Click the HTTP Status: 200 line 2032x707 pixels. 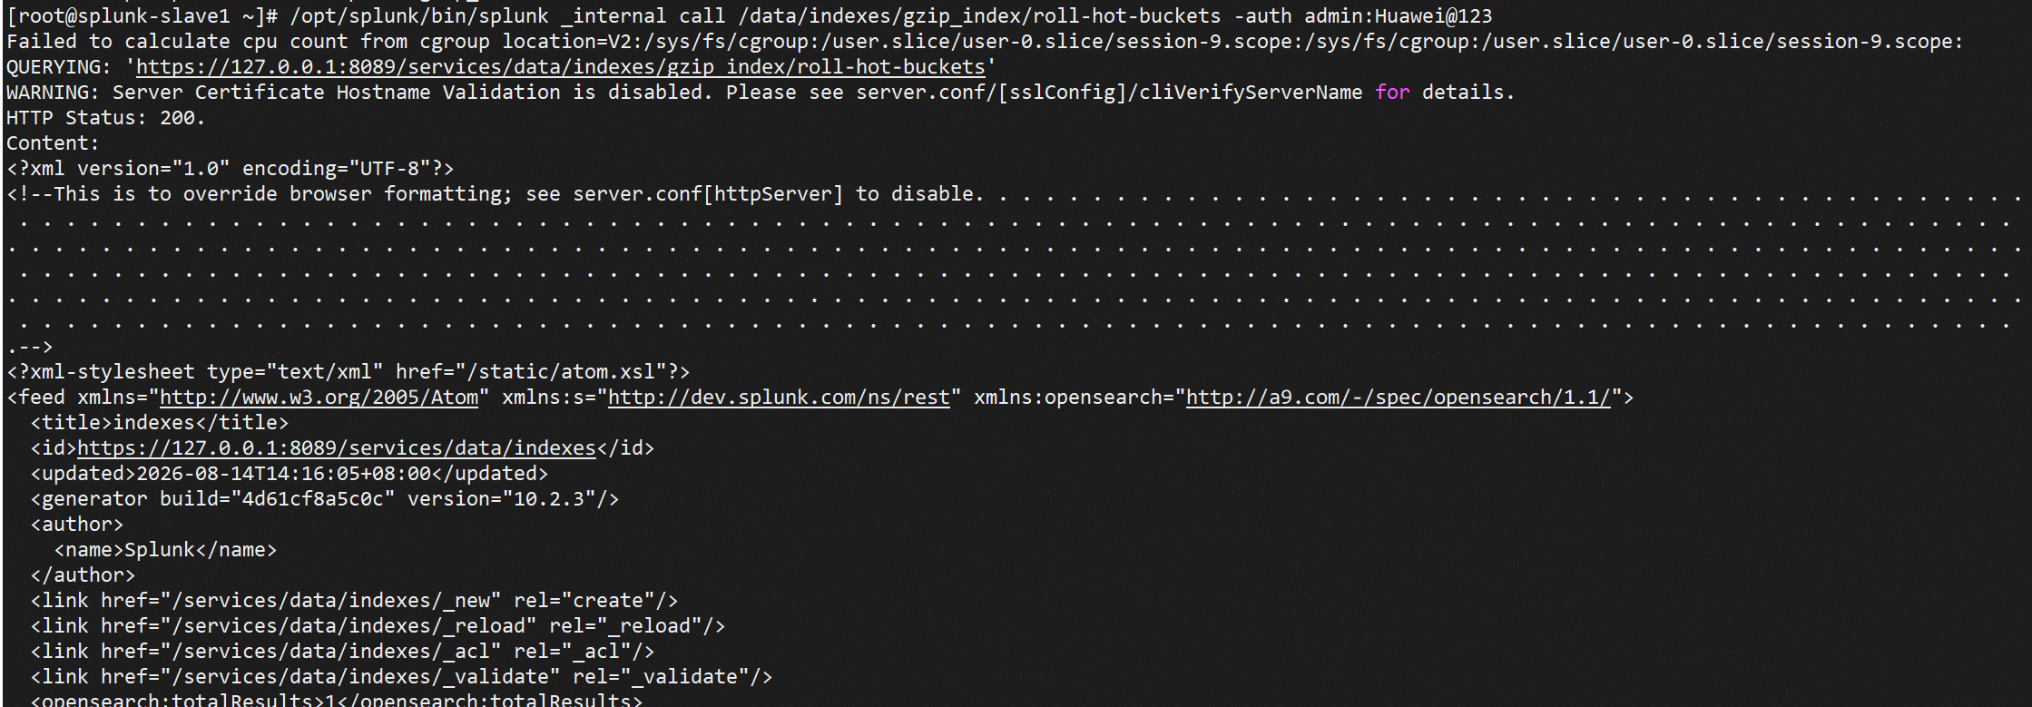click(106, 118)
